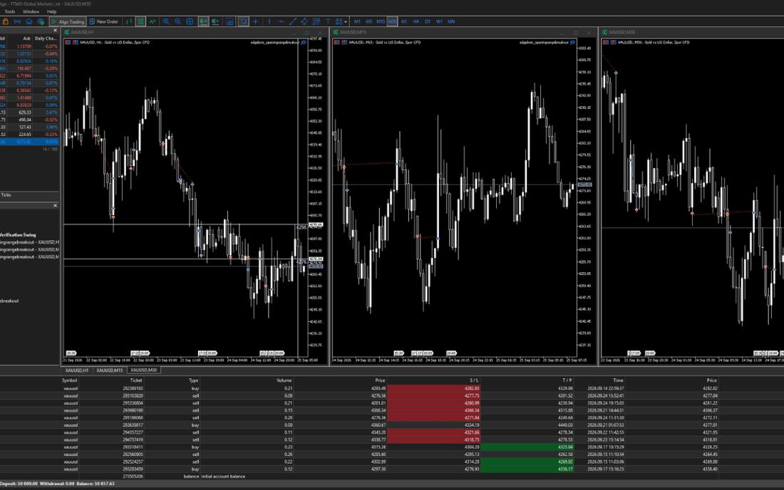Tile chart windows with grid icon
This screenshot has height=490, width=784.
coord(190,21)
